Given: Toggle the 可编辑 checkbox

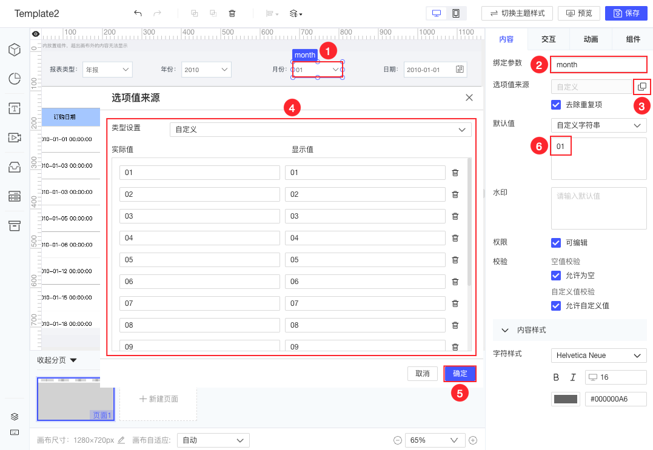Looking at the screenshot, I should [556, 242].
